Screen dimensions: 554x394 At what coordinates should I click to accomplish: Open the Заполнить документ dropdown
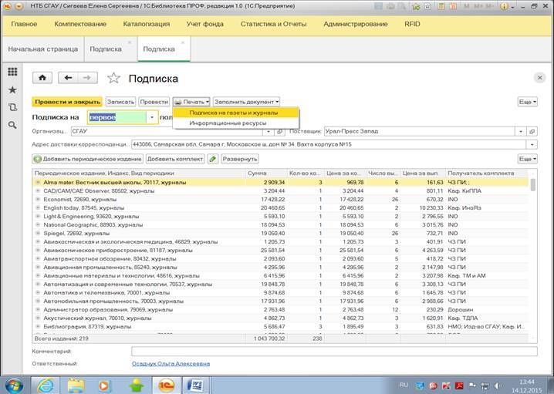246,101
